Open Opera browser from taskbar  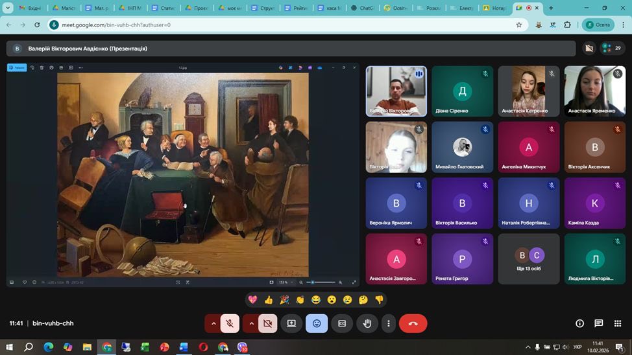tap(203, 347)
